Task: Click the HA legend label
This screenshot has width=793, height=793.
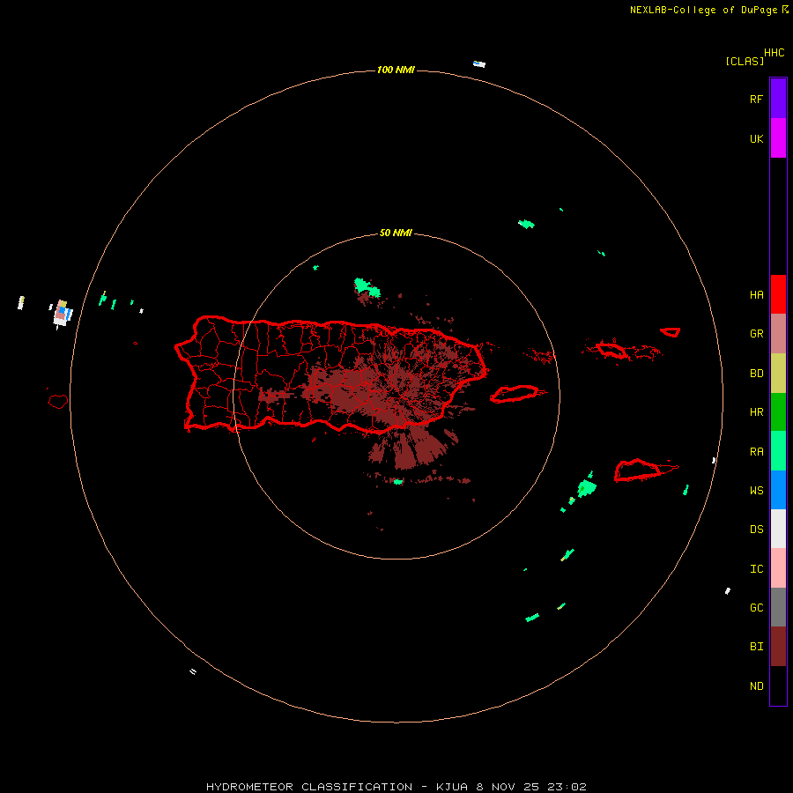Action: [x=757, y=295]
